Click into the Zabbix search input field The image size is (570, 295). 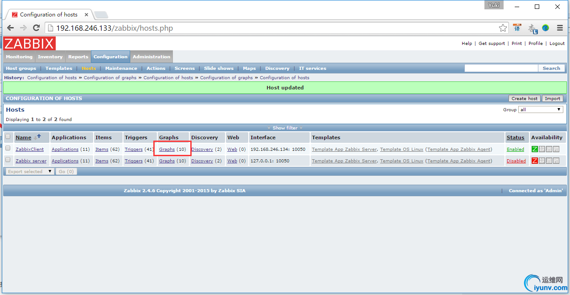(501, 68)
